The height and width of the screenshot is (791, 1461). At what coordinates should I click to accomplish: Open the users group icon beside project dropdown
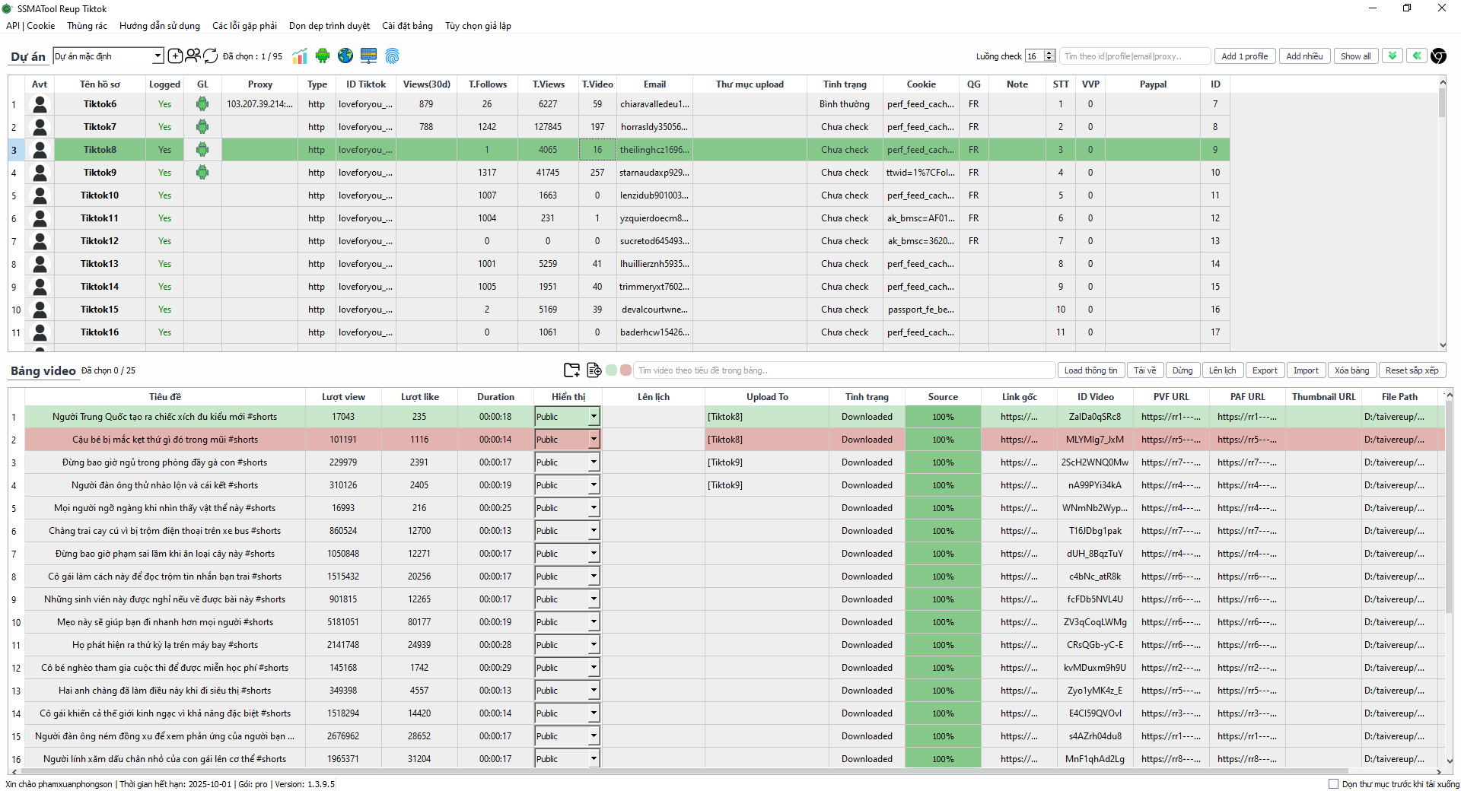[193, 56]
